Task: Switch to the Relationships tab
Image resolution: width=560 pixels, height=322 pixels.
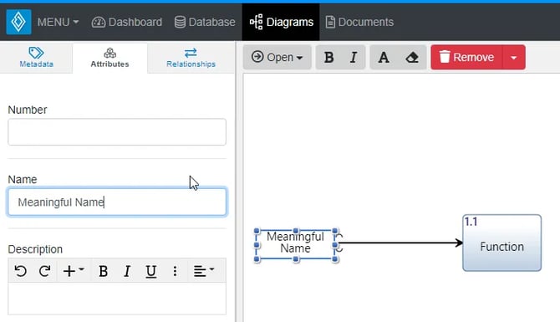Action: [x=191, y=58]
